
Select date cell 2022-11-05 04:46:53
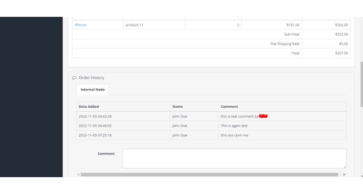[95, 126]
